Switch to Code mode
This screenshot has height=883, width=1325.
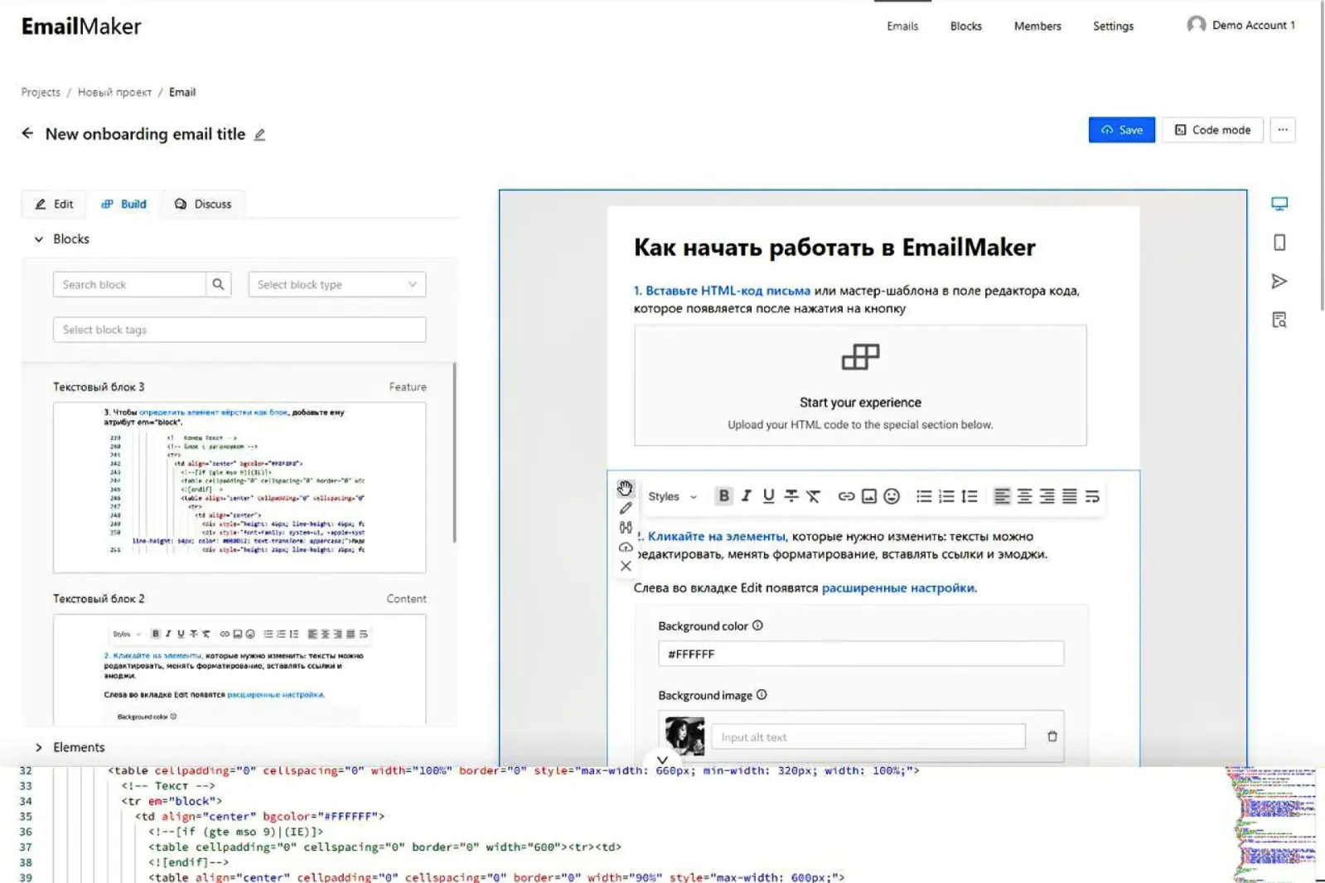pyautogui.click(x=1212, y=130)
